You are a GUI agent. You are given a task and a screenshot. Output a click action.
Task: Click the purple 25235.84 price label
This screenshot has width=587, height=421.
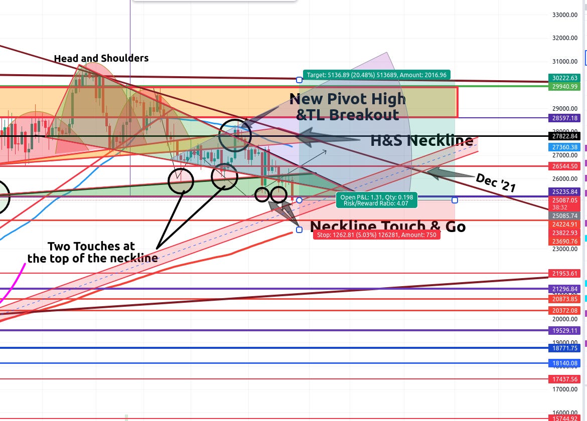[565, 191]
